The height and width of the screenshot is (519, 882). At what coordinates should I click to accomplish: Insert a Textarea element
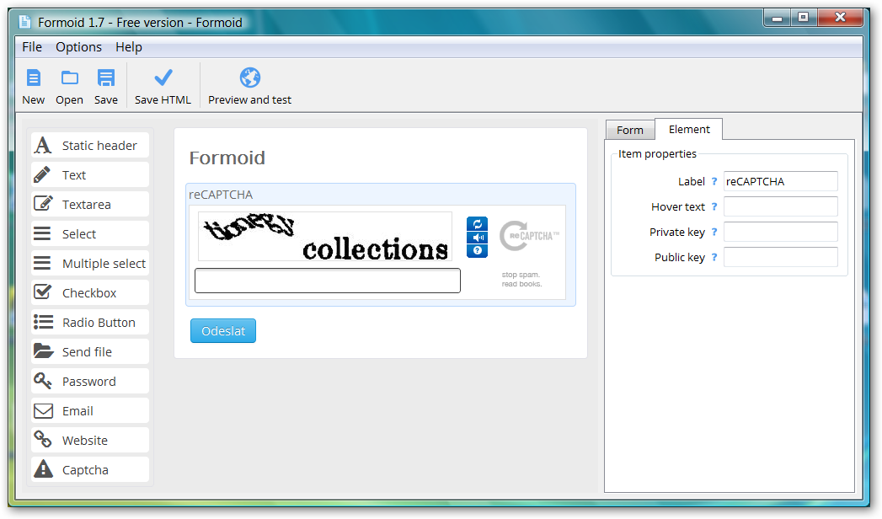click(x=91, y=204)
